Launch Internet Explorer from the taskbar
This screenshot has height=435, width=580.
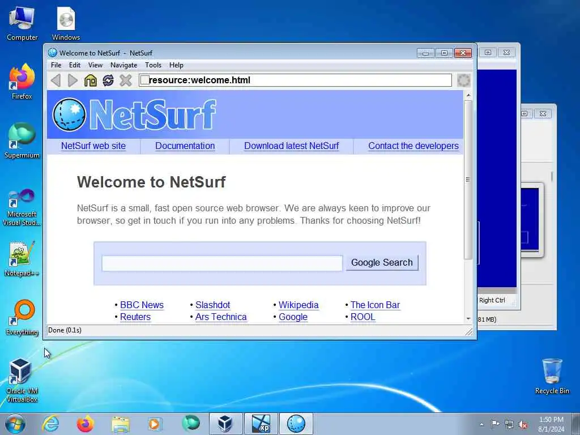click(50, 424)
